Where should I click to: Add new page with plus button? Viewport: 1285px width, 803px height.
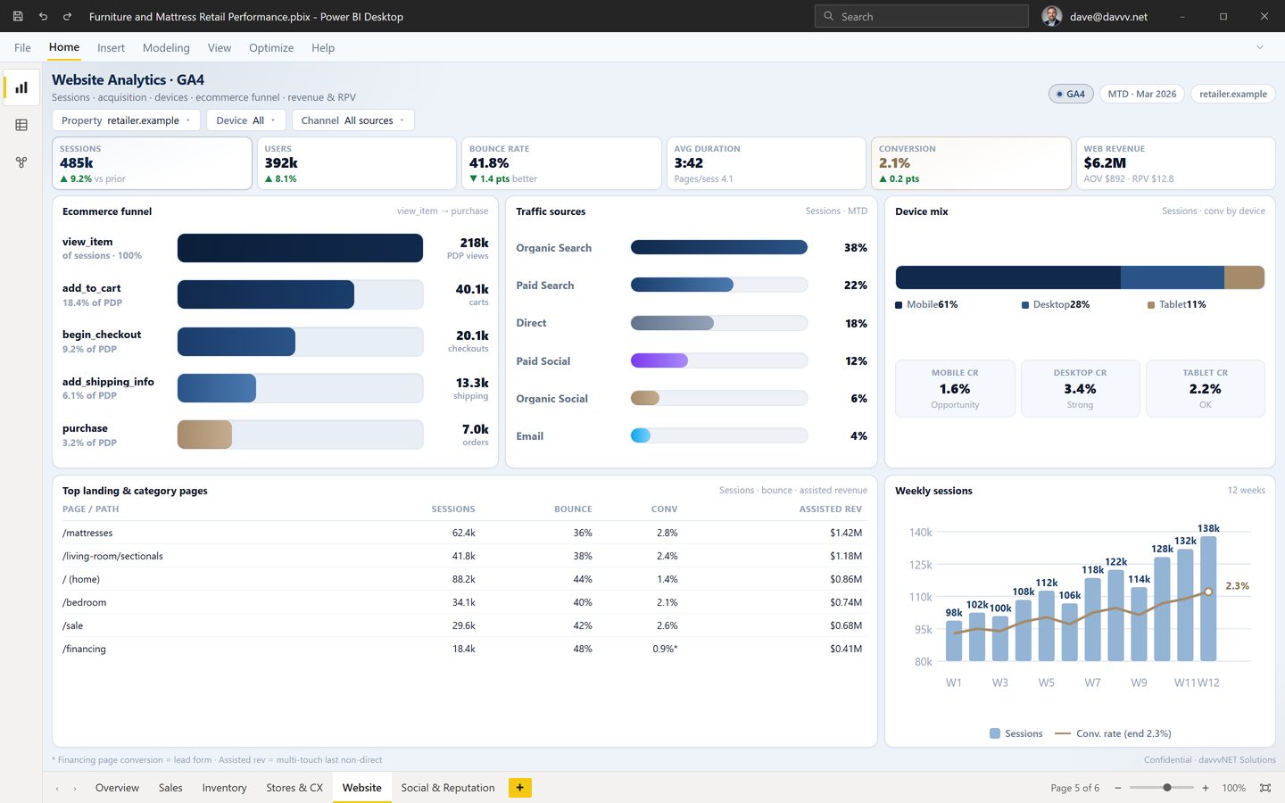[520, 788]
